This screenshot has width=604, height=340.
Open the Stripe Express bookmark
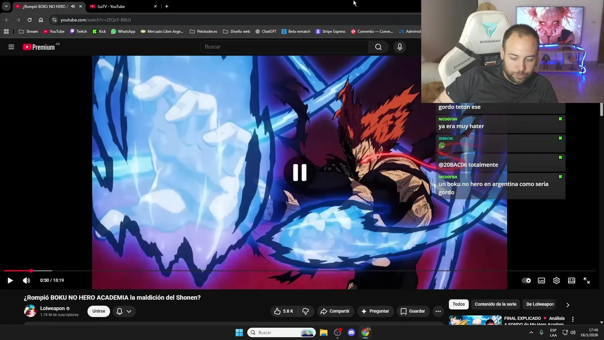pos(330,32)
